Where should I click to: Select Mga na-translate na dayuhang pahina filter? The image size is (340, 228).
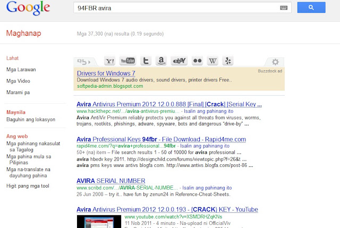tap(28, 173)
